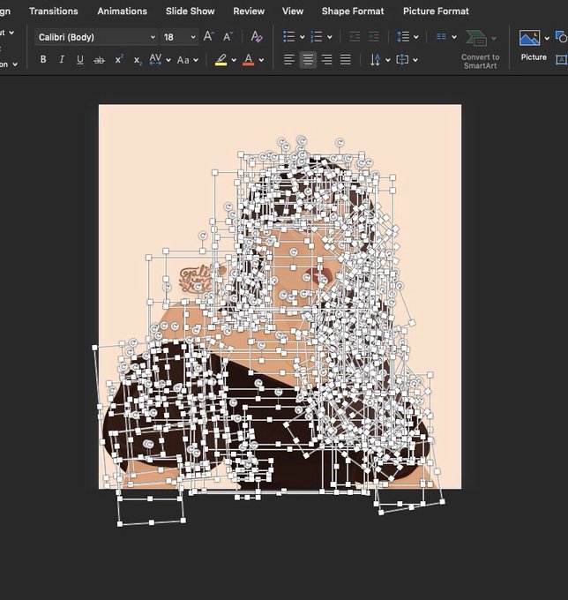Viewport: 568px width, 600px height.
Task: Align text to the left
Action: [x=289, y=60]
